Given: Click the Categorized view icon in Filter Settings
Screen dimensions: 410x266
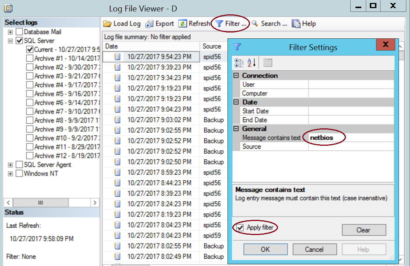Looking at the screenshot, I should (x=239, y=63).
